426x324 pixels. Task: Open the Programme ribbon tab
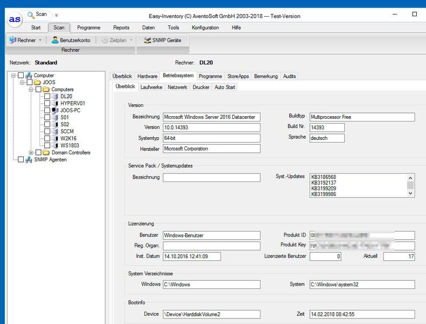[x=89, y=28]
